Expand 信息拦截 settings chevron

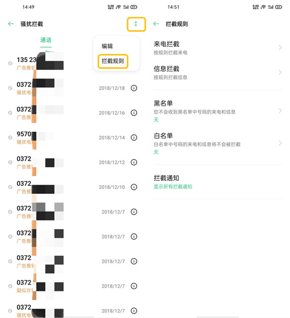(280, 72)
